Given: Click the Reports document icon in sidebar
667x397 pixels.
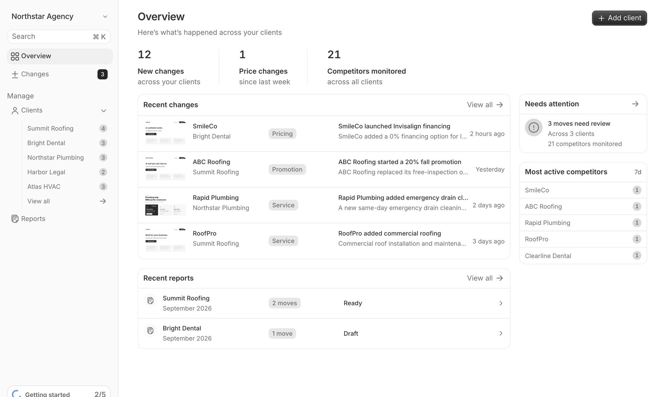Looking at the screenshot, I should pyautogui.click(x=15, y=219).
